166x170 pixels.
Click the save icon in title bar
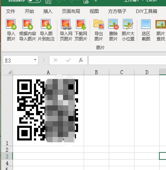48,1
